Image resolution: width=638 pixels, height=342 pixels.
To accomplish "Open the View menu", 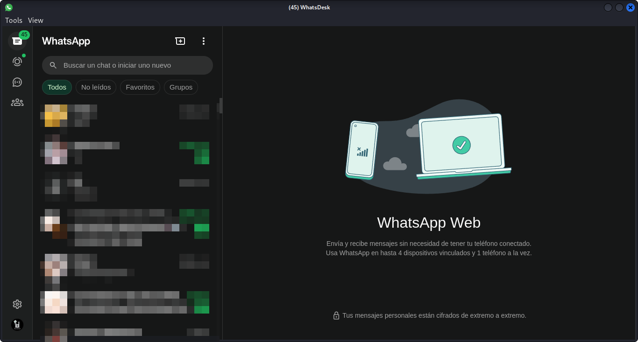I will tap(35, 21).
